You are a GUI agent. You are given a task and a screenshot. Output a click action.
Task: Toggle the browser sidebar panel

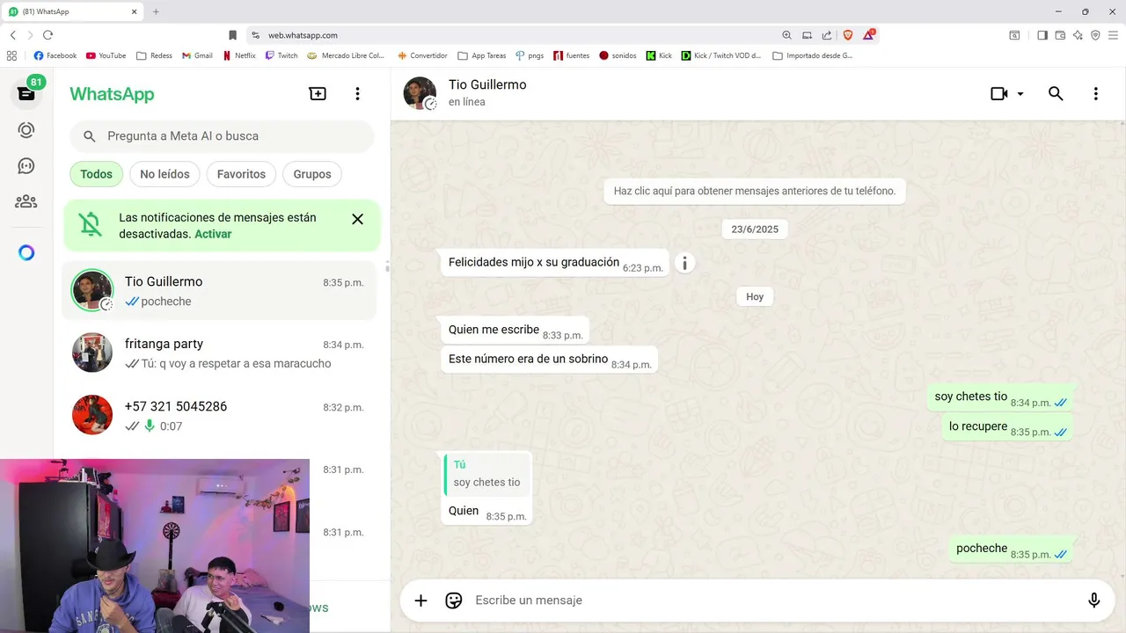click(x=1042, y=35)
